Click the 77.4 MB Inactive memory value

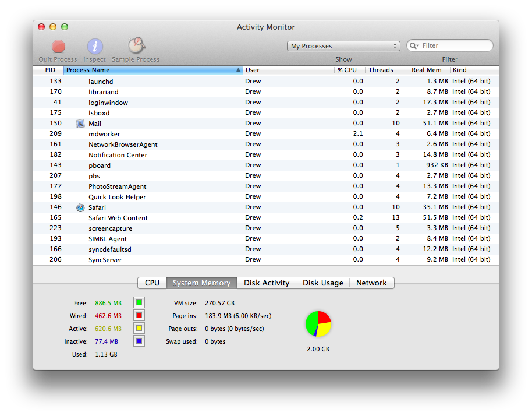[x=107, y=341]
